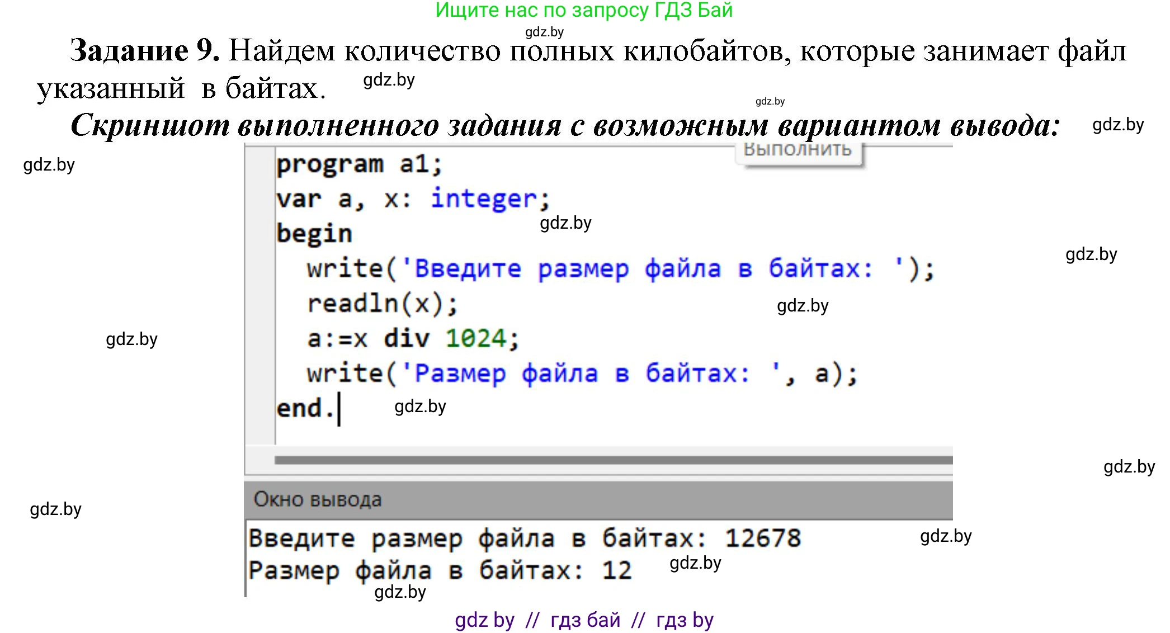This screenshot has height=633, width=1170.
Task: Click the entered value 12678 in output
Action: point(762,538)
